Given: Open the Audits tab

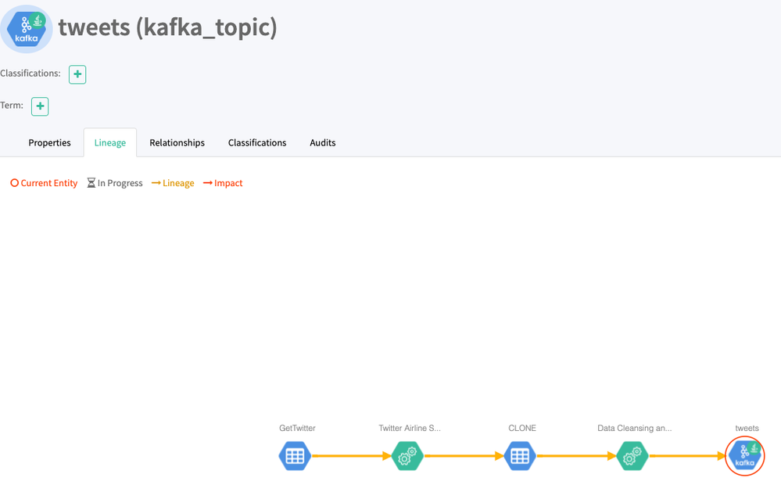Looking at the screenshot, I should tap(322, 142).
